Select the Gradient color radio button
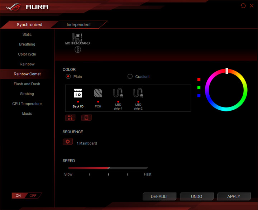 (x=130, y=77)
